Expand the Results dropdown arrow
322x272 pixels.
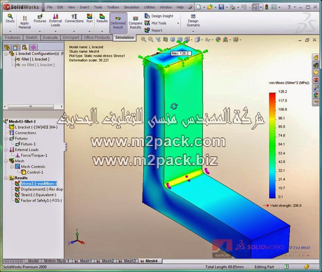click(x=102, y=31)
